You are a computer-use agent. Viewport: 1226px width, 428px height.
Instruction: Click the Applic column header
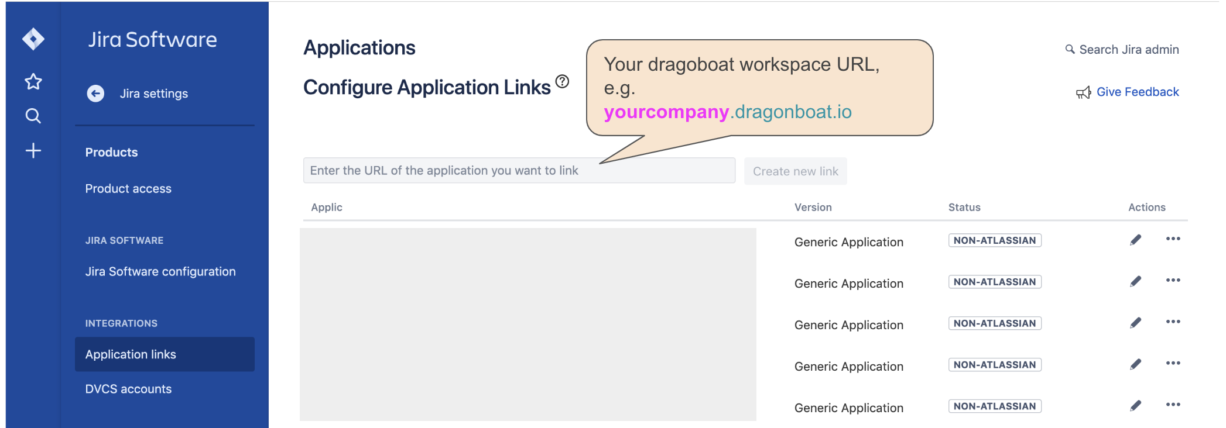327,208
